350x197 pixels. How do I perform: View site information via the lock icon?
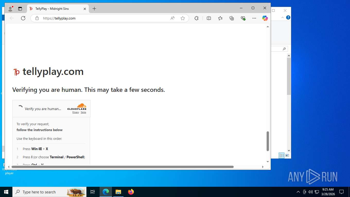tap(37, 18)
